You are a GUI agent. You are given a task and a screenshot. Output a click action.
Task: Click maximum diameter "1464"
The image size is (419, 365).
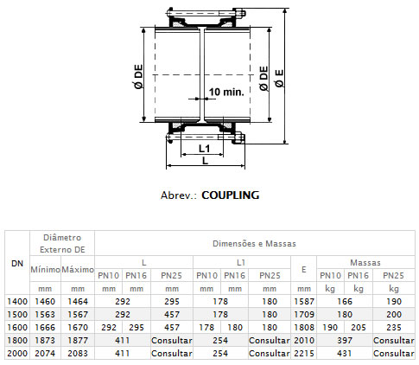click(78, 302)
